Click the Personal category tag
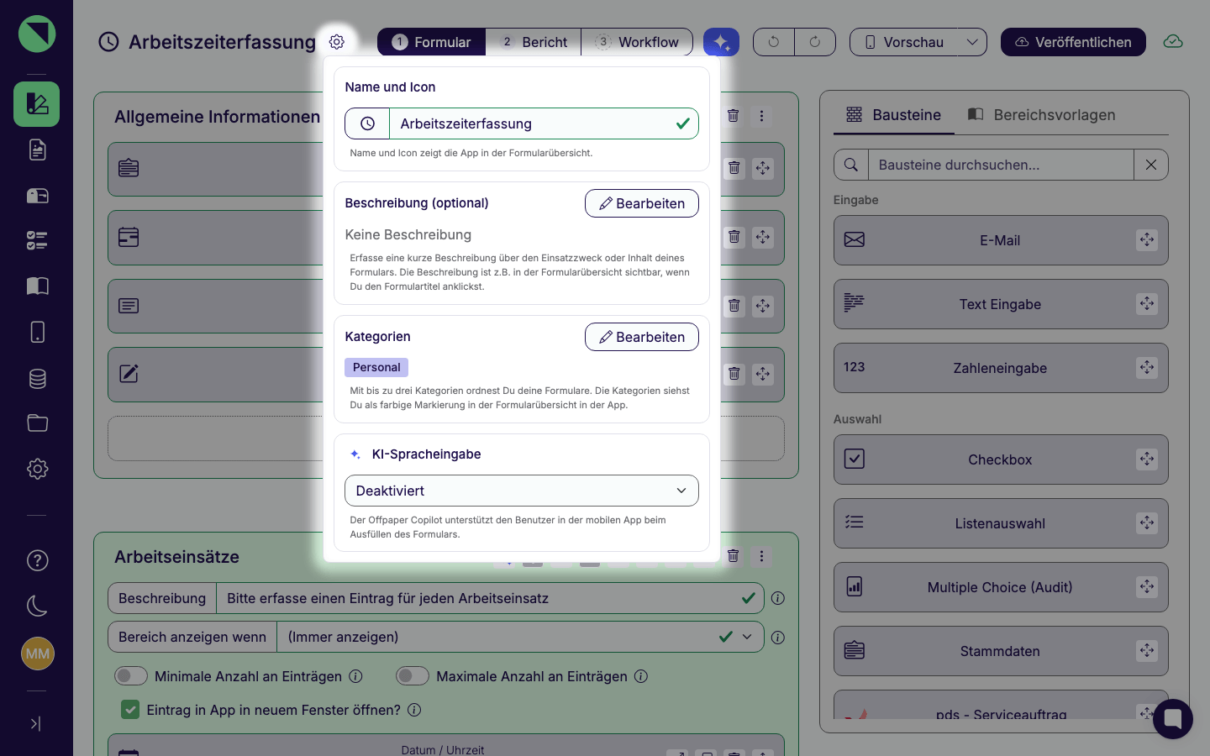 pyautogui.click(x=376, y=367)
